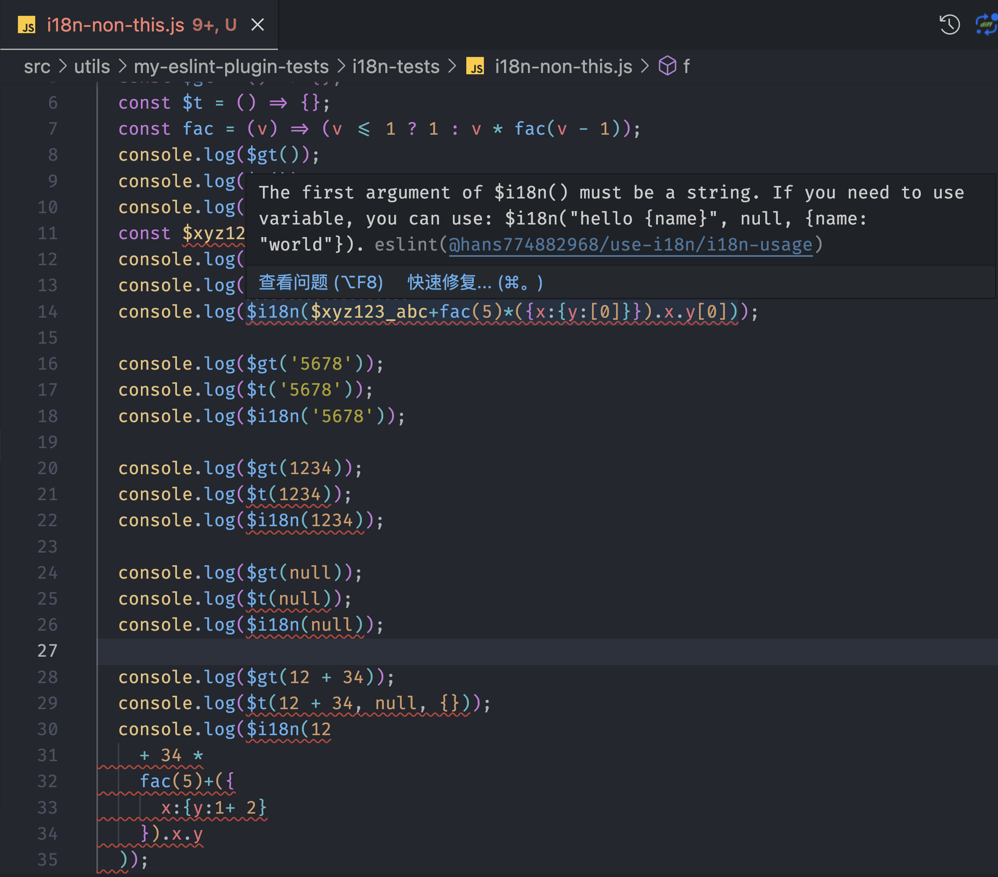
Task: Click the JS icon in breadcrumb path
Action: click(x=475, y=66)
